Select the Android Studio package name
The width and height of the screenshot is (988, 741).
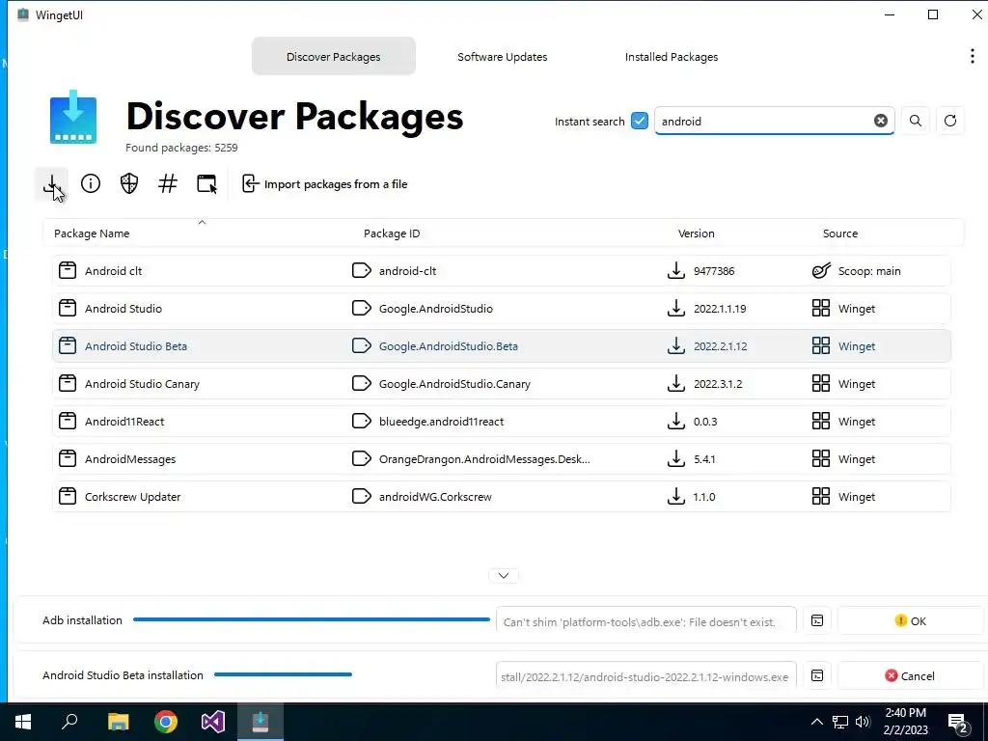tap(123, 309)
